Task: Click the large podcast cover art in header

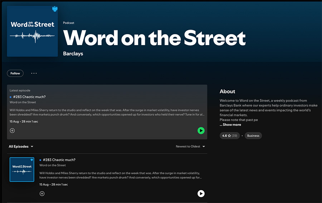Action: [x=32, y=31]
